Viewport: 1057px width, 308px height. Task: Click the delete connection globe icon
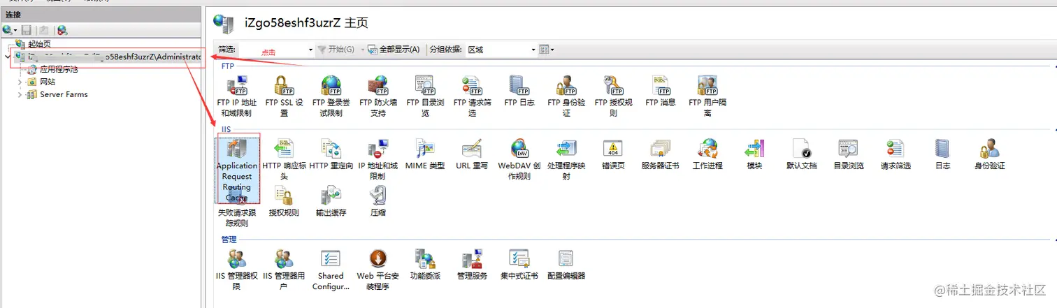[62, 30]
